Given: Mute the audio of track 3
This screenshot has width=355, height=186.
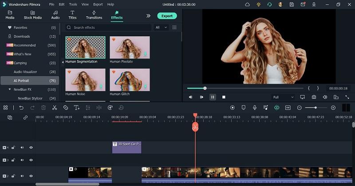Looking at the screenshot, I should click(22, 160).
